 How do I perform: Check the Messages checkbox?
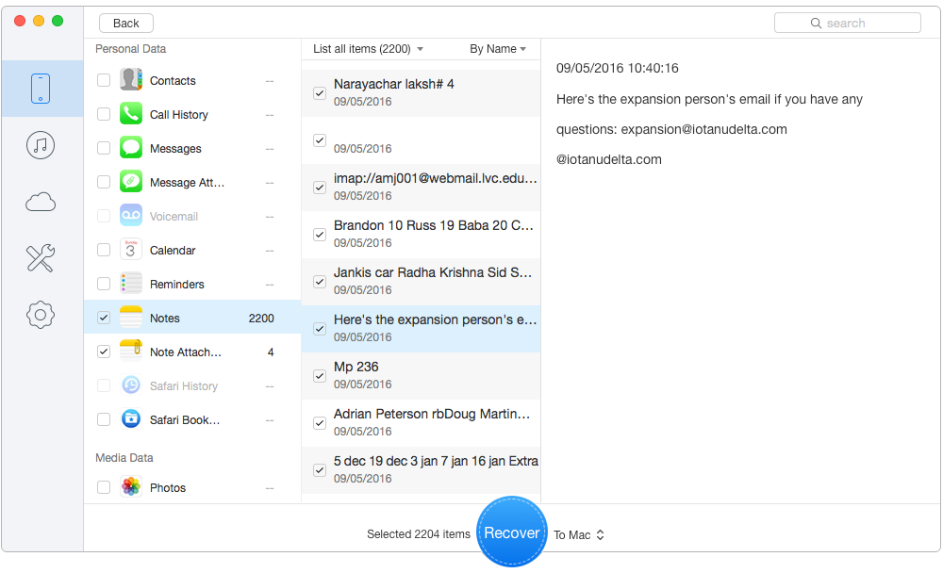click(104, 148)
